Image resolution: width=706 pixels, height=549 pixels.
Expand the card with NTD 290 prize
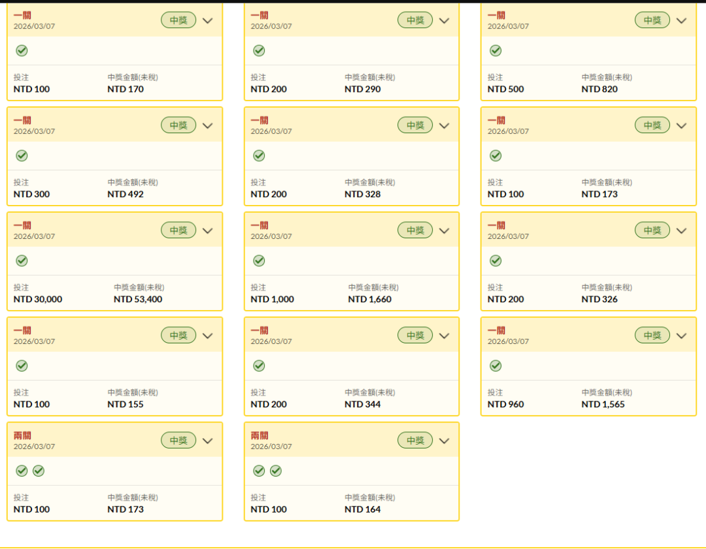click(x=445, y=20)
